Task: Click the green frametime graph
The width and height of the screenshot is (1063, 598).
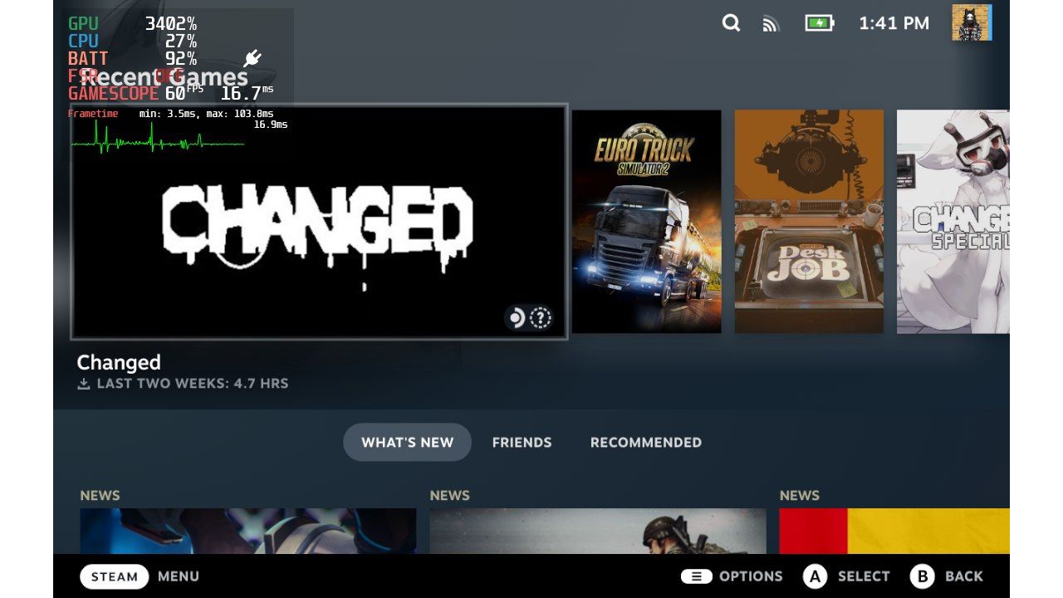Action: [158, 137]
